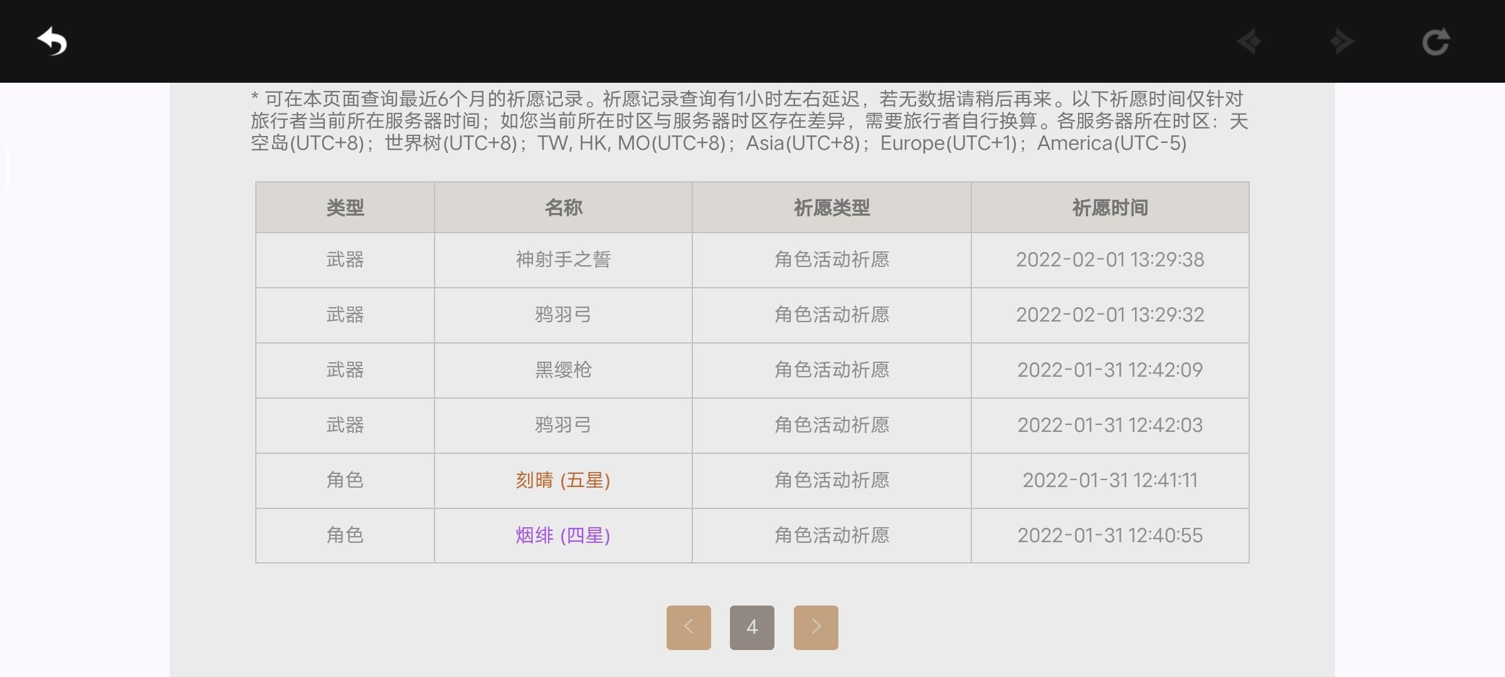Click the browser forward navigation icon
Viewport: 1505px width, 677px height.
[x=1341, y=42]
